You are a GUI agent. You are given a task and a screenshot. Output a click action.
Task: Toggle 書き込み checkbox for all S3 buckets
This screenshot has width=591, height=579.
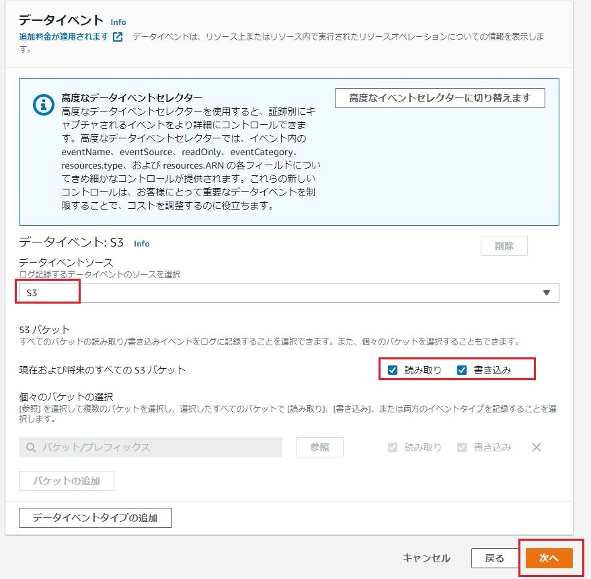462,370
